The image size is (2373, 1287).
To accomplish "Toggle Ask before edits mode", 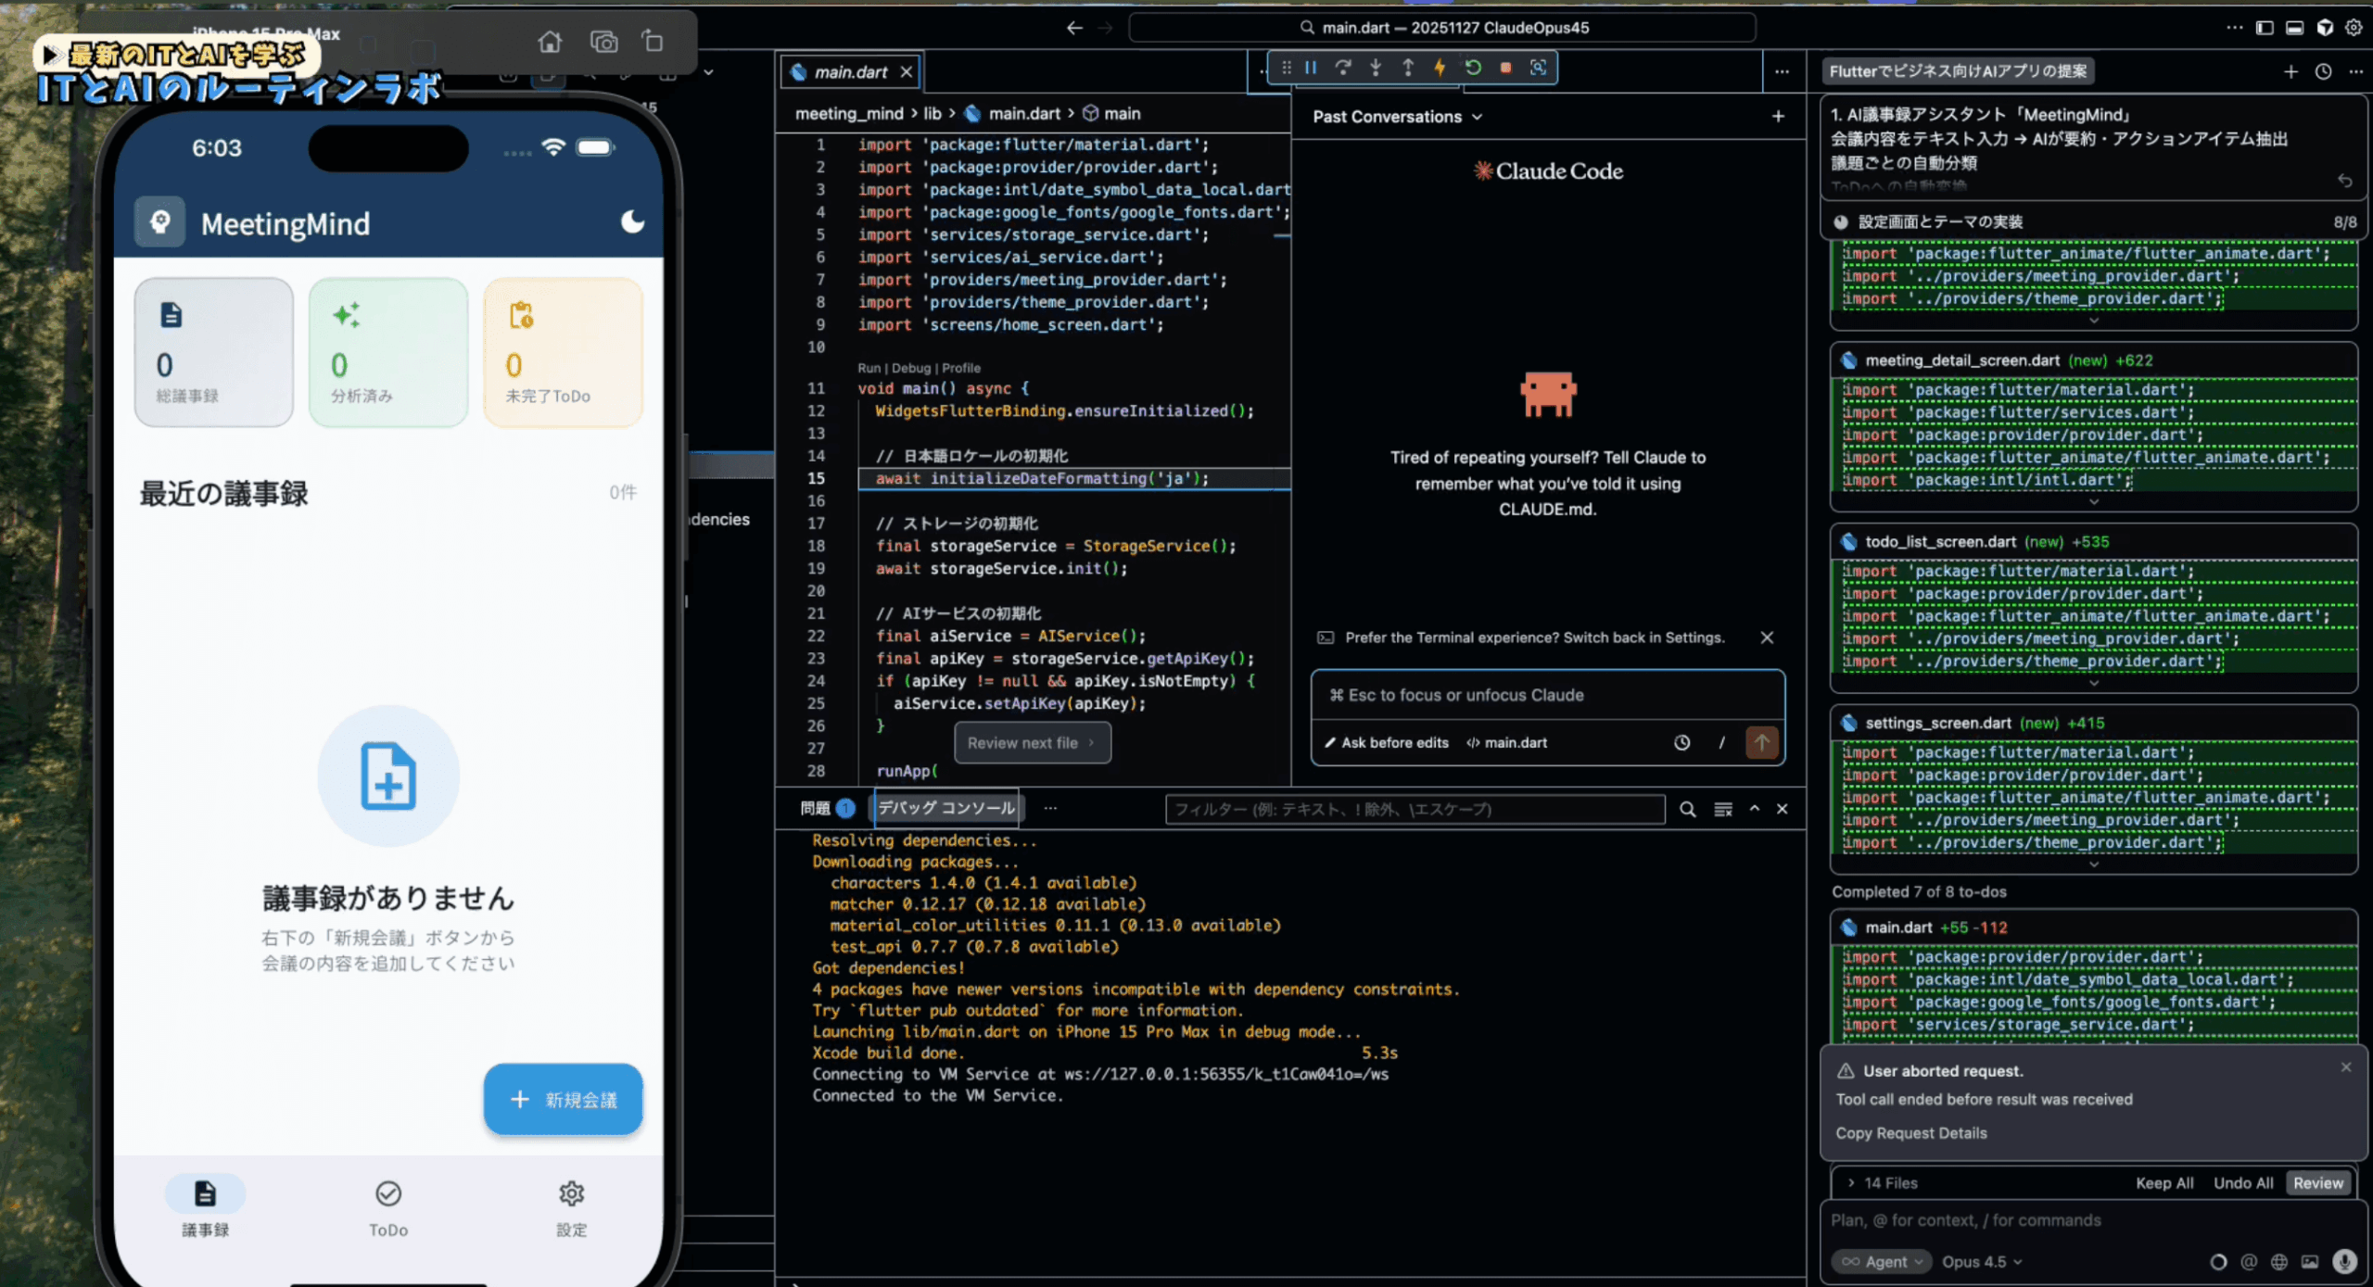I will pyautogui.click(x=1386, y=742).
